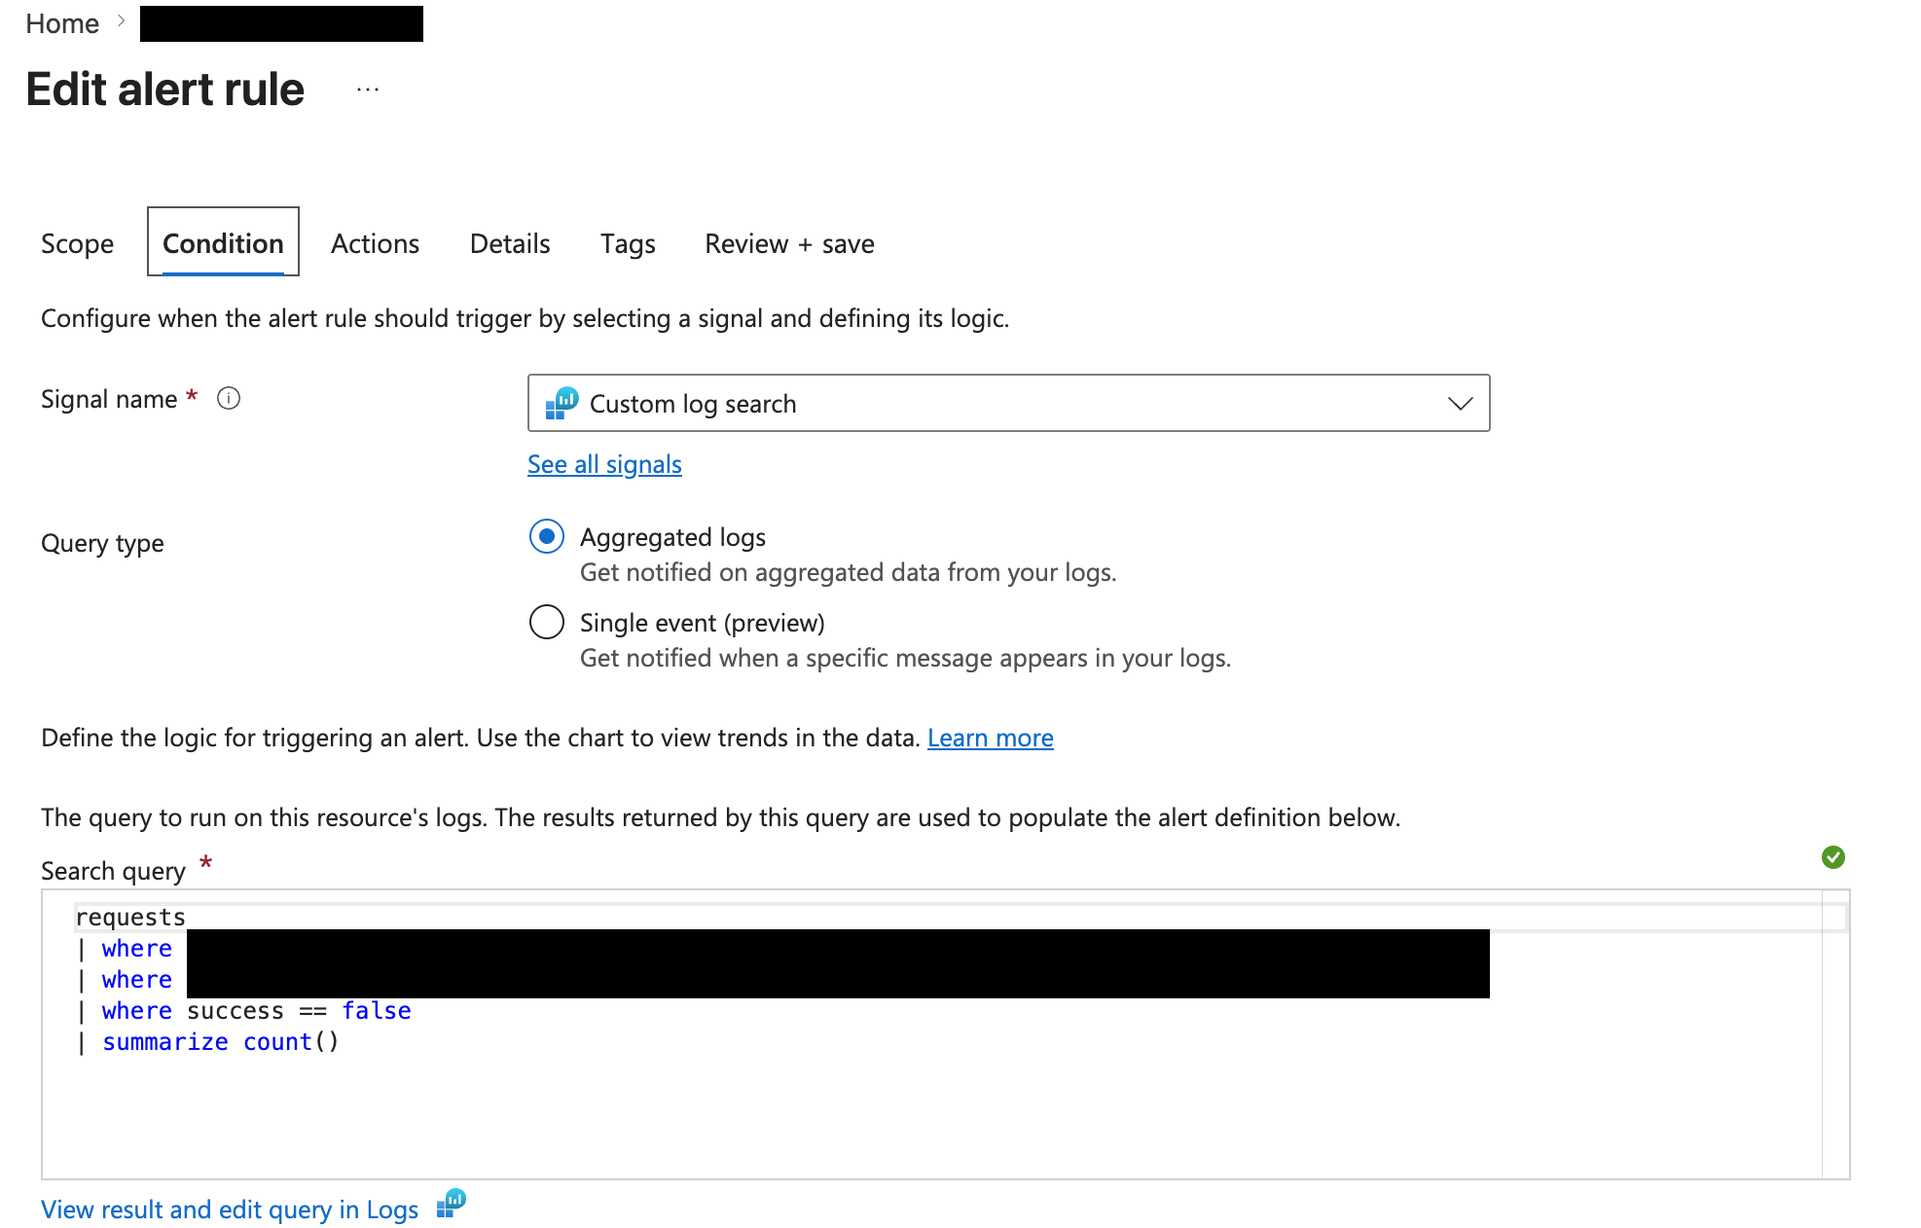Screen dimensions: 1921x1228
Task: Open the ellipsis menu beside Edit alert rule
Action: pyautogui.click(x=367, y=90)
